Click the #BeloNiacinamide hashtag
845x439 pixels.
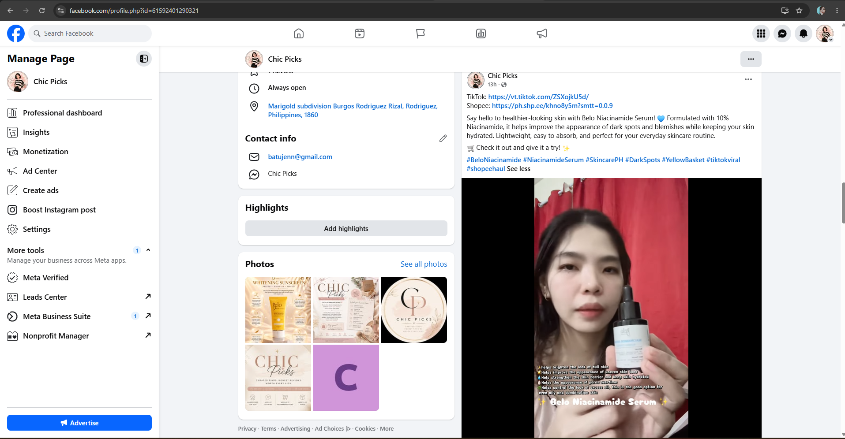(x=494, y=160)
